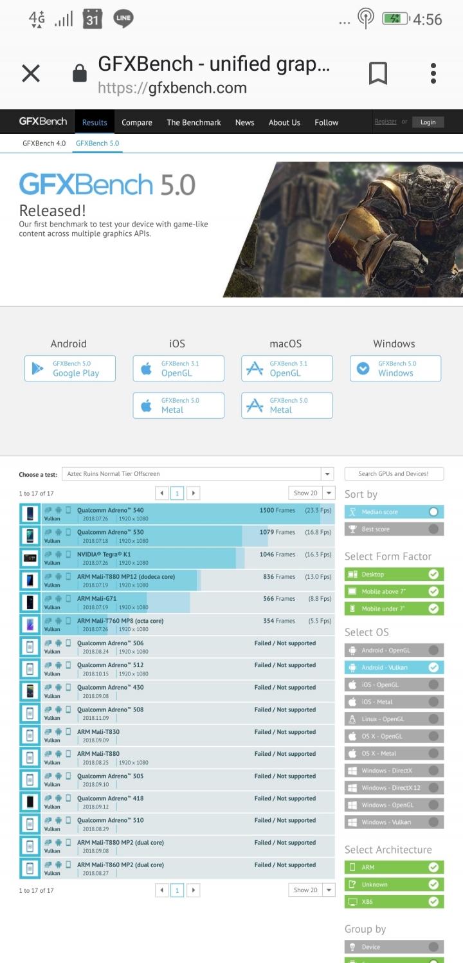Click the ARM Mali-T880 MP12 (dodeca core) row
This screenshot has width=463, height=963.
click(x=177, y=581)
